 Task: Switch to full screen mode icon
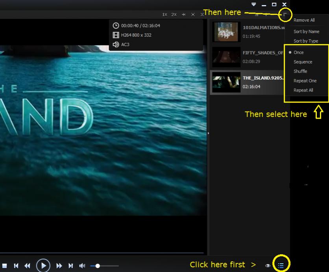[193, 15]
